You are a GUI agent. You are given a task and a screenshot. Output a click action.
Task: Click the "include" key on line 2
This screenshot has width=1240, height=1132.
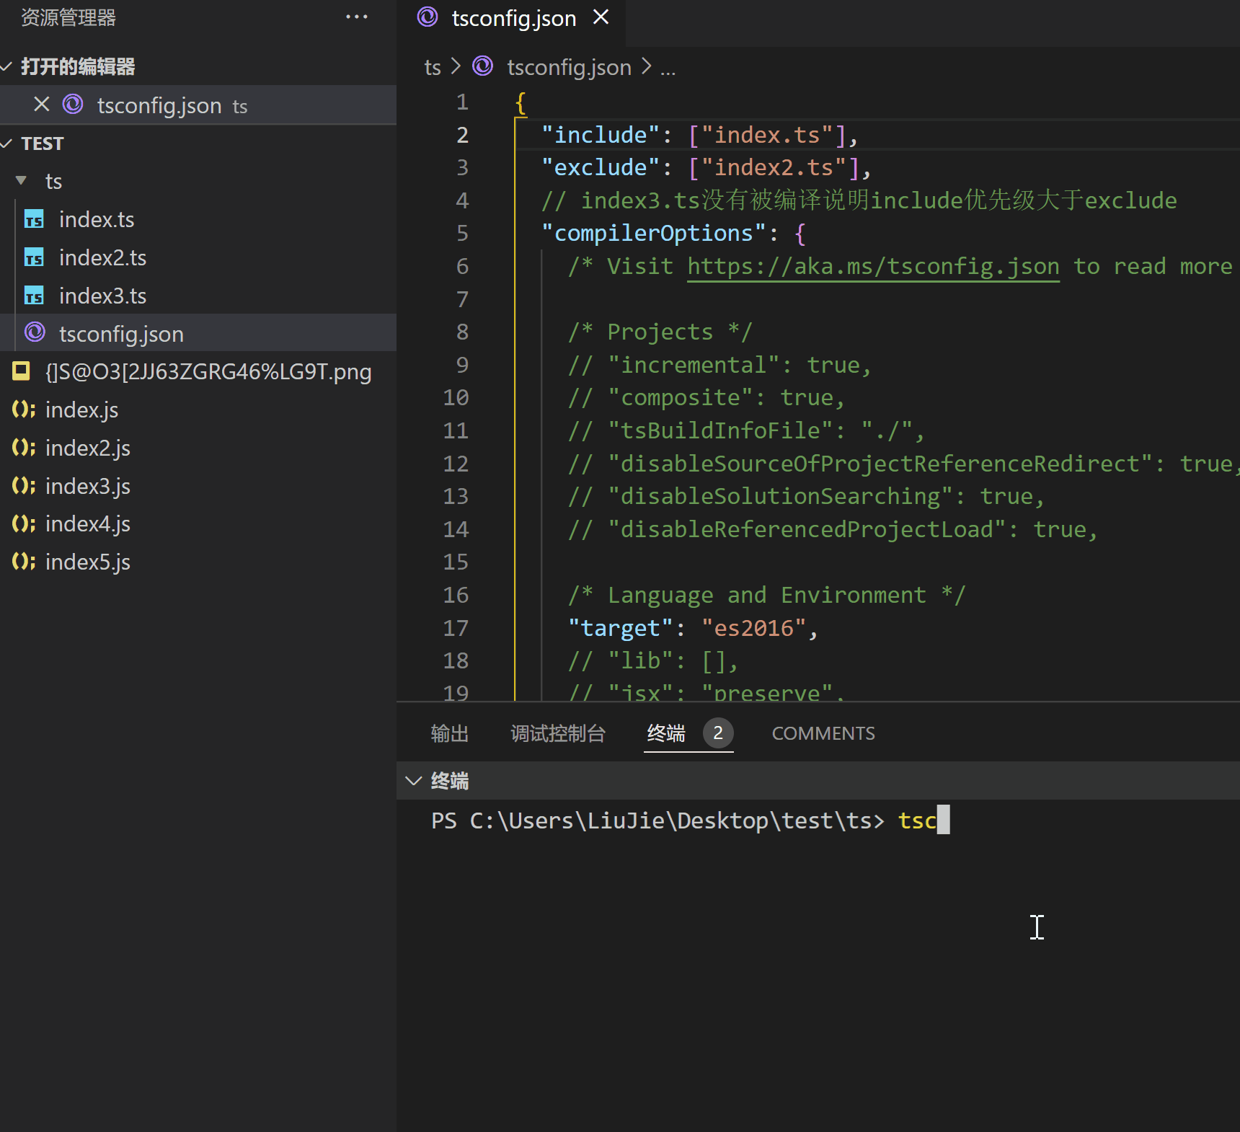point(601,135)
